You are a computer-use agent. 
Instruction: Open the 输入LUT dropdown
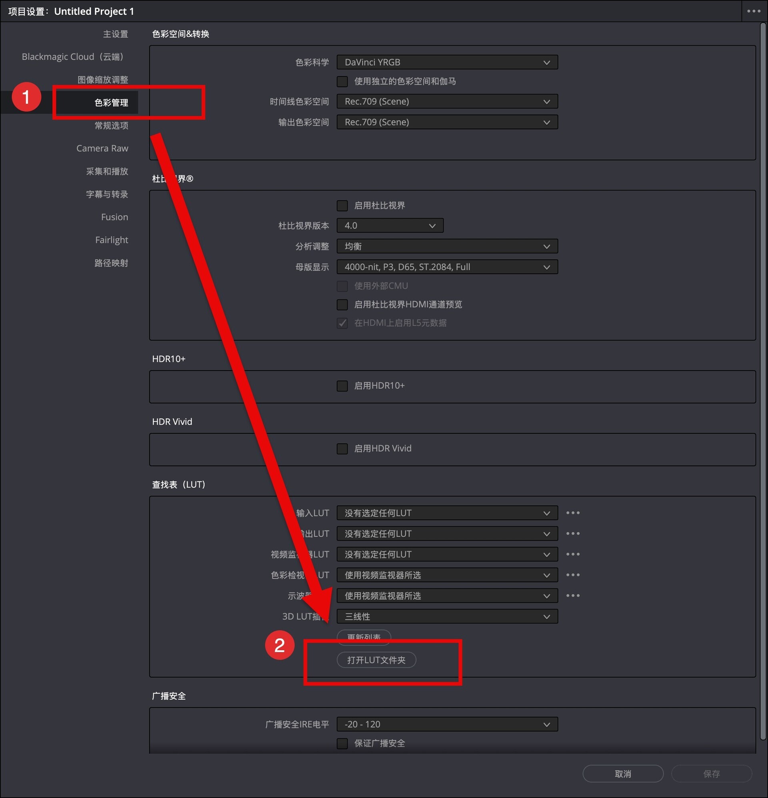point(447,513)
